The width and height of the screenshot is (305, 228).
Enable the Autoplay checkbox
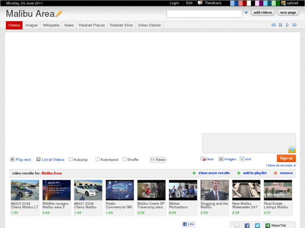click(x=70, y=159)
